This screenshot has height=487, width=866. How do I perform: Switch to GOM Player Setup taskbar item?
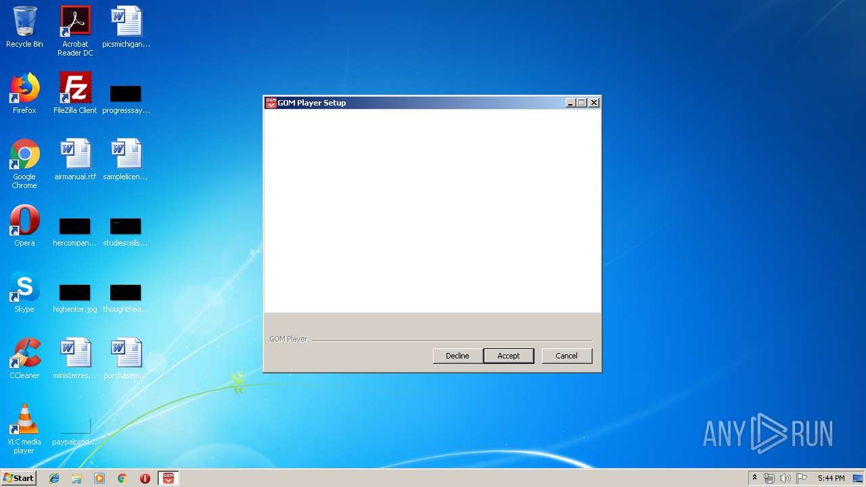click(x=168, y=478)
